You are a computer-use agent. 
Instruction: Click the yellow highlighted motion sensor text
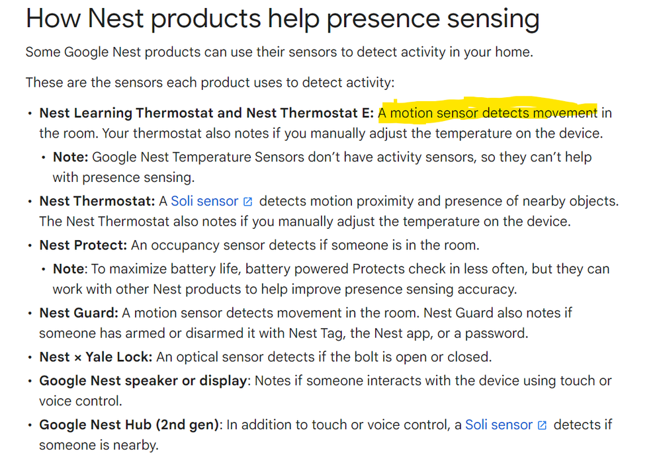[x=487, y=113]
